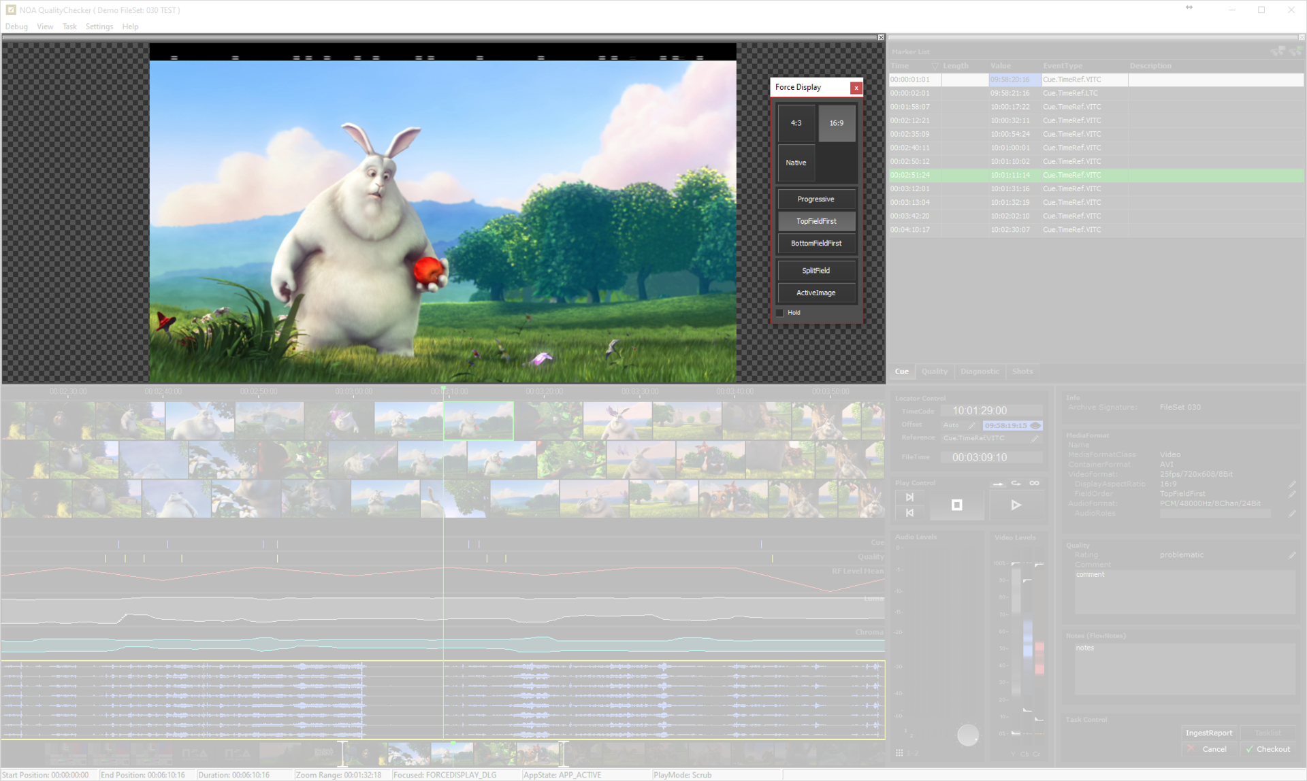Click the SplitField button
The image size is (1307, 781).
coord(816,271)
